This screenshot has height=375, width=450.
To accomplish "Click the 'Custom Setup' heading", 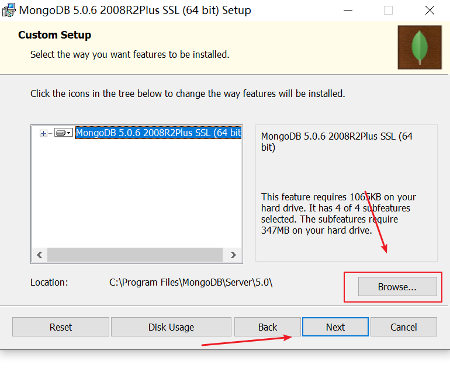I will click(54, 35).
